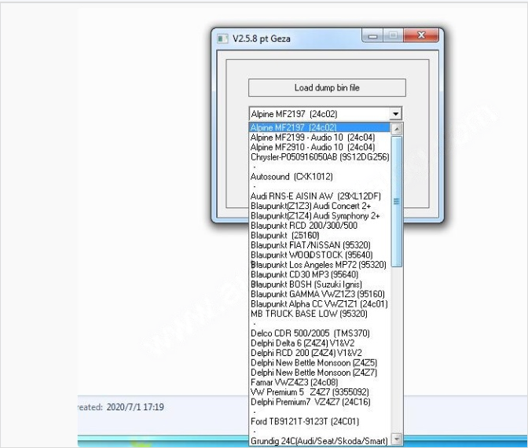Choose VW Premium 5 Z4Z7 (9355092)

tap(320, 391)
